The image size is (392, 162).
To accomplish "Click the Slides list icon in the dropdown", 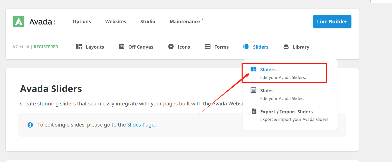I will point(253,90).
